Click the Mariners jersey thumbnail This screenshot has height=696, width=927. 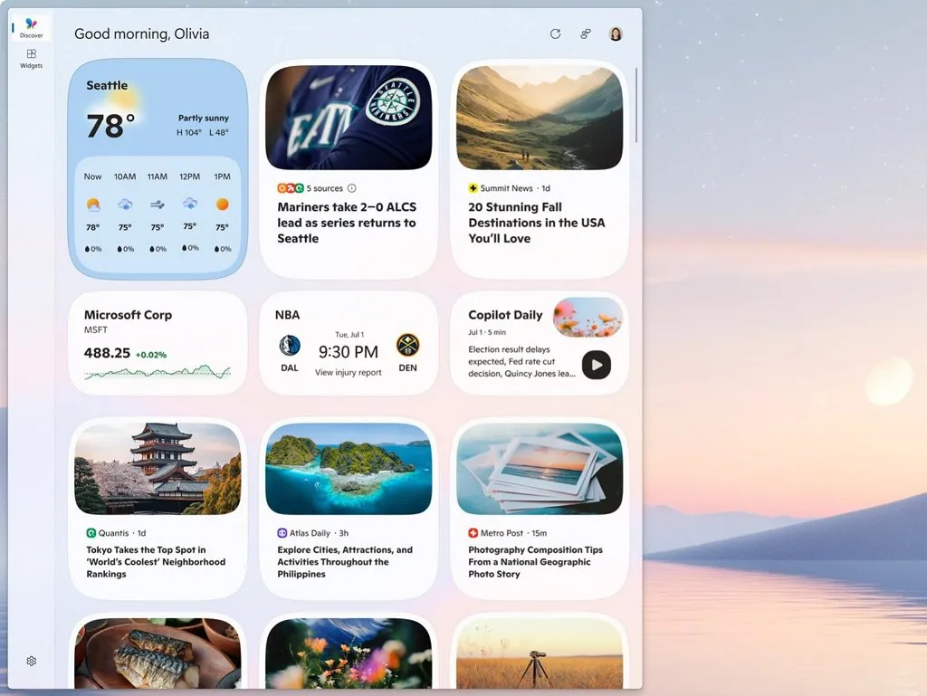[x=349, y=118]
